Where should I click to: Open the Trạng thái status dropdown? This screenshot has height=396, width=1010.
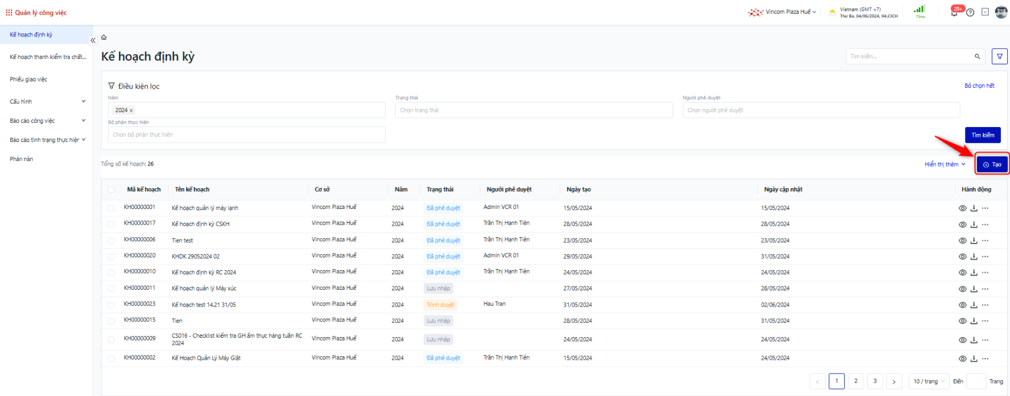(534, 110)
